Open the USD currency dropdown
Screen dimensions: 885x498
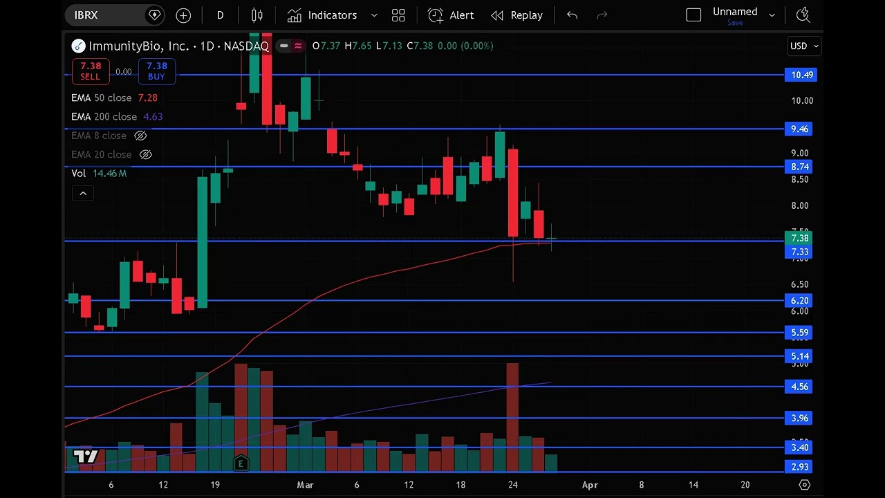click(x=804, y=46)
